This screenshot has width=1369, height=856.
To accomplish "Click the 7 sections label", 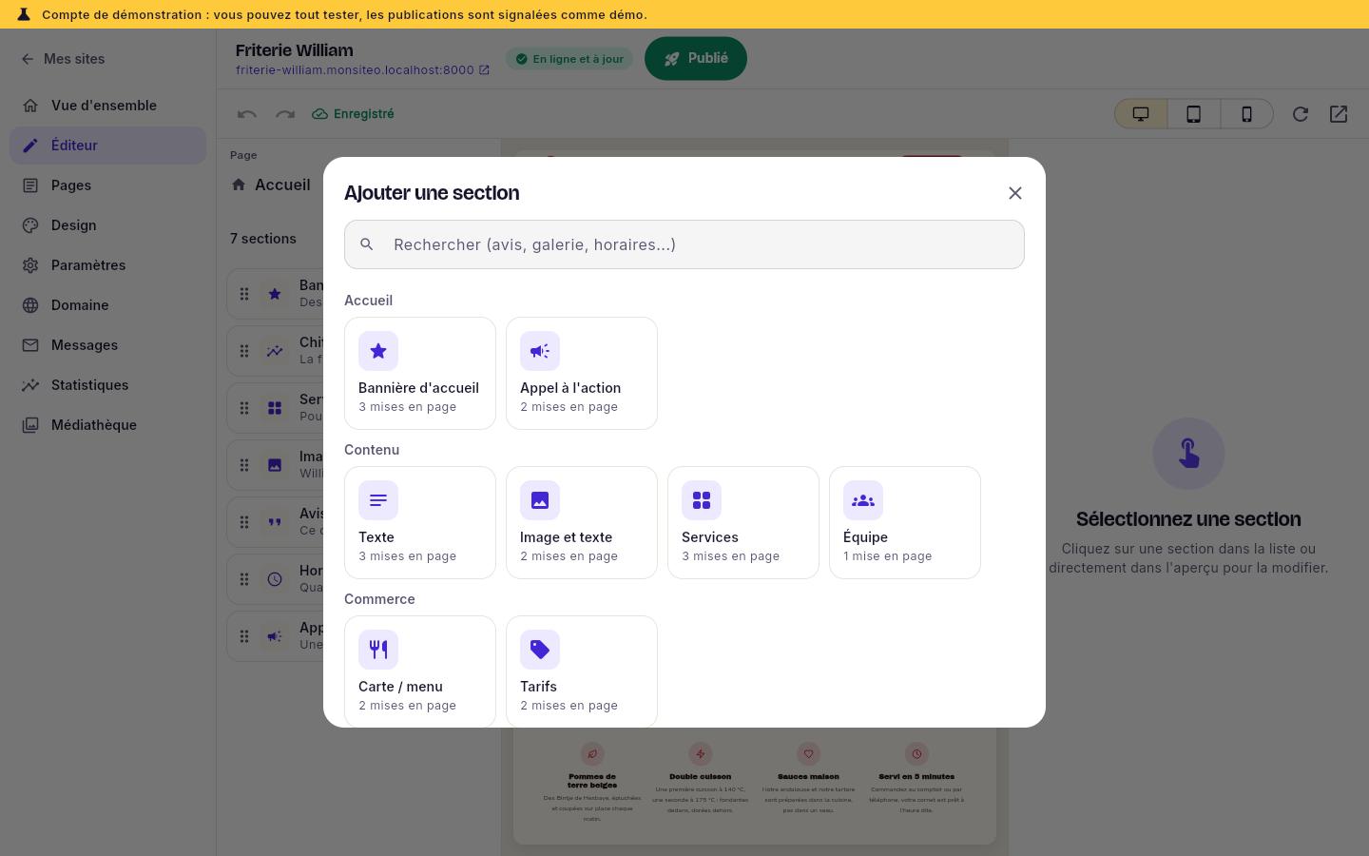I will (263, 239).
